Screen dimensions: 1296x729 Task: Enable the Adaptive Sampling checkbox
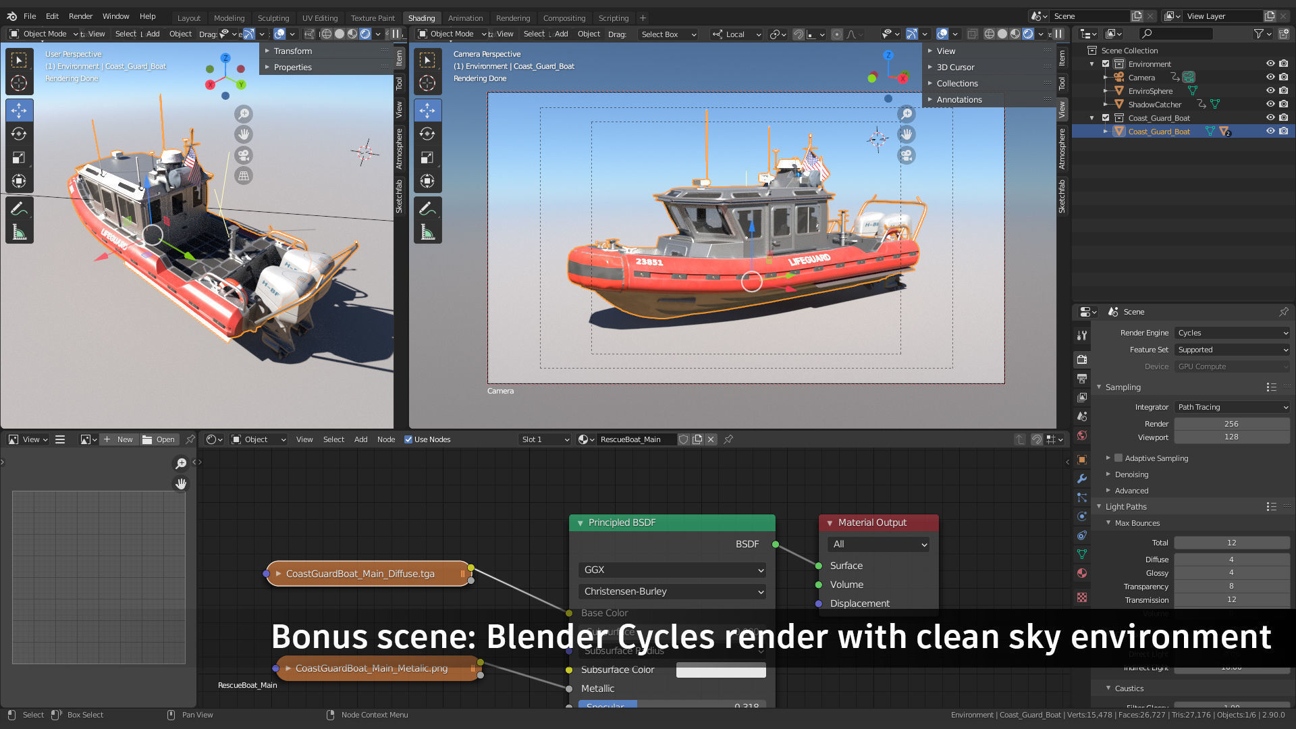pos(1118,458)
